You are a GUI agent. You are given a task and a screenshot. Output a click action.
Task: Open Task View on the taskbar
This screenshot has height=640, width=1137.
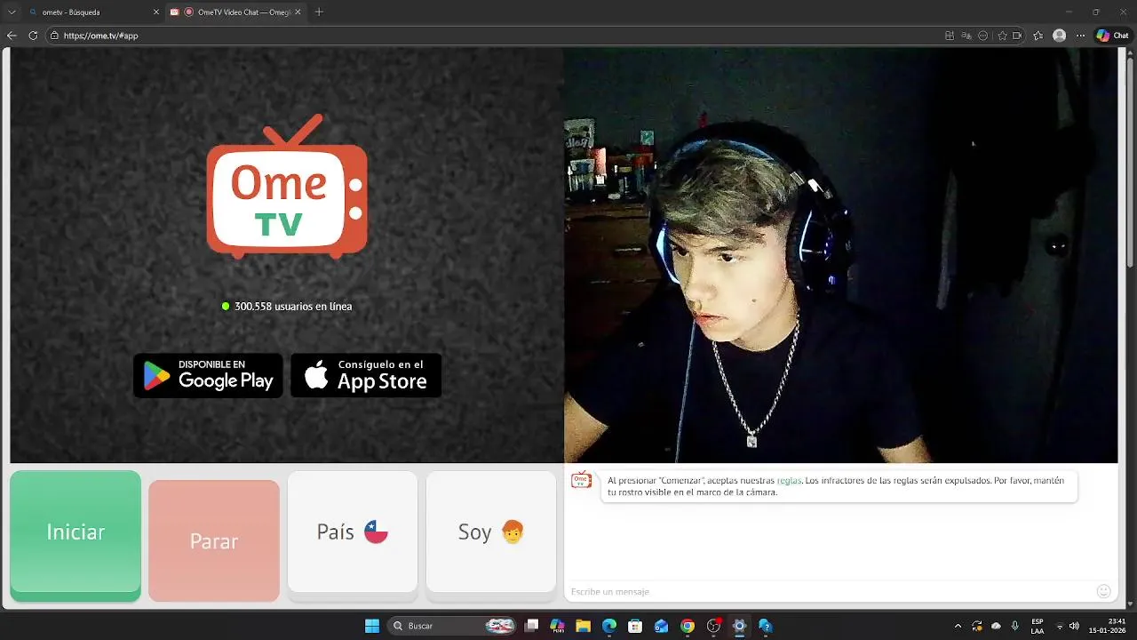click(x=531, y=626)
